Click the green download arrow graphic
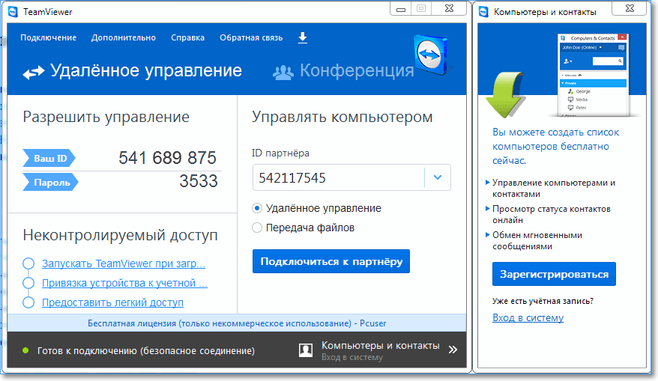Viewport: 658px width, 381px height. [x=505, y=95]
